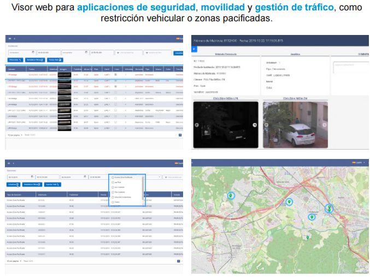
Task: Click the Spanish flag in readings panel header
Action: tap(178, 38)
